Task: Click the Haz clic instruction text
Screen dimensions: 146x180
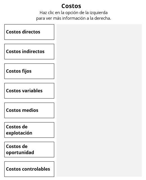Action: 74,15
